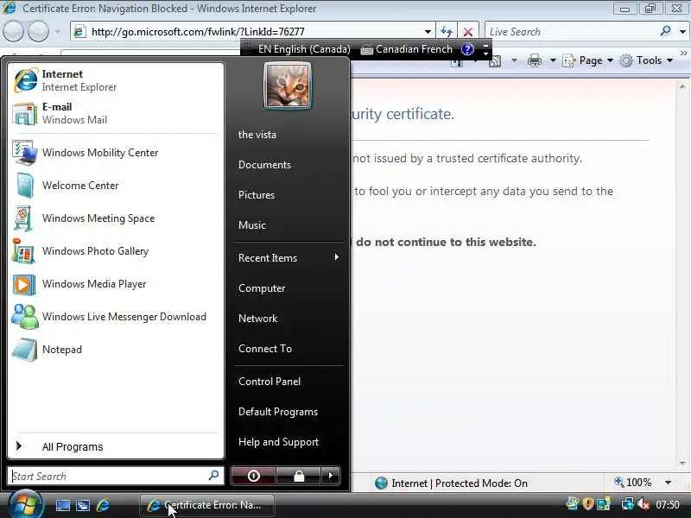Expand All Programs list
The height and width of the screenshot is (518, 691).
[x=116, y=446]
